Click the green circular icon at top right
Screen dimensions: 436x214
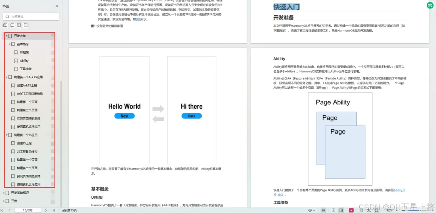431,5
